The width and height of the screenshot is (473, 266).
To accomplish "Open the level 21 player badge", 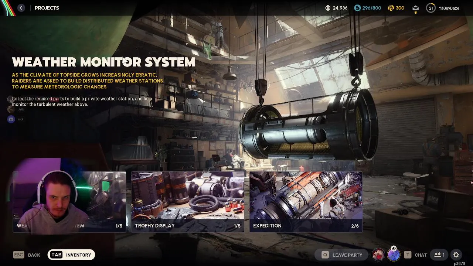I will [431, 8].
